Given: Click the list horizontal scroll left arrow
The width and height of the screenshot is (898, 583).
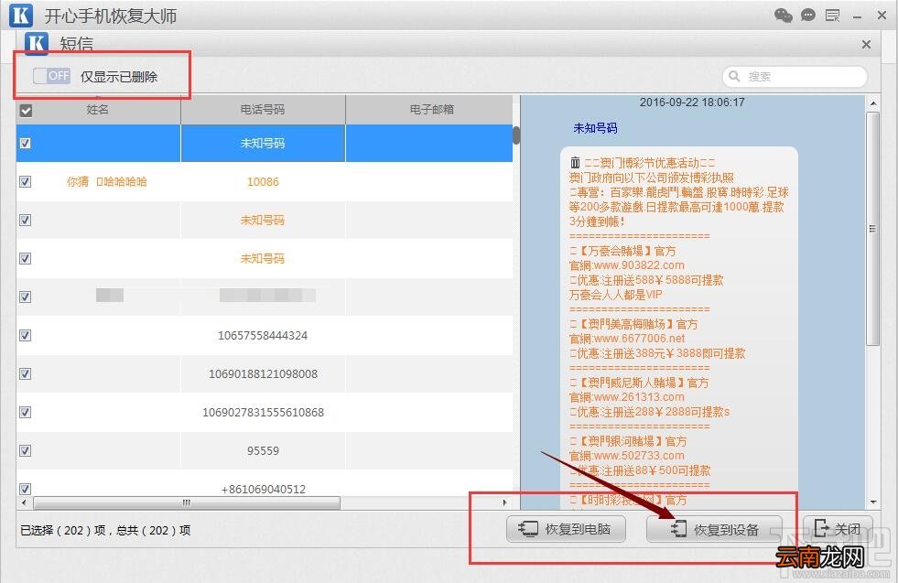Looking at the screenshot, I should (24, 502).
